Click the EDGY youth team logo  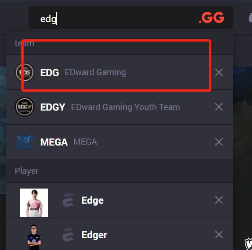pyautogui.click(x=25, y=107)
